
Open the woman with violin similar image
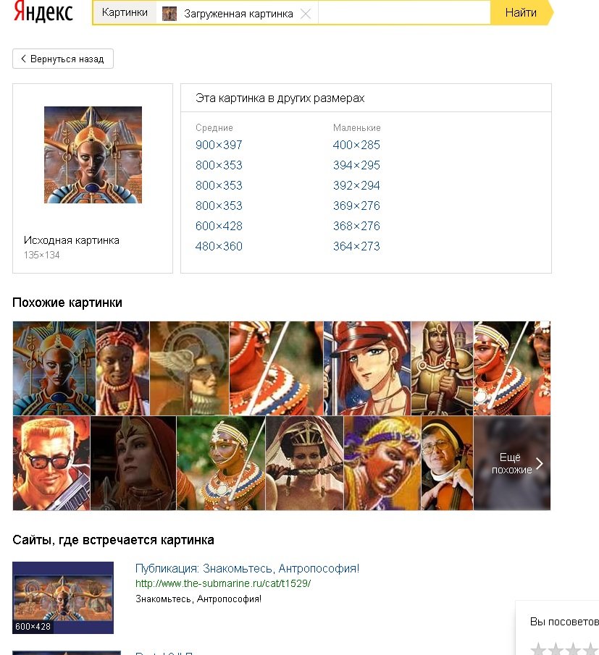[x=448, y=463]
